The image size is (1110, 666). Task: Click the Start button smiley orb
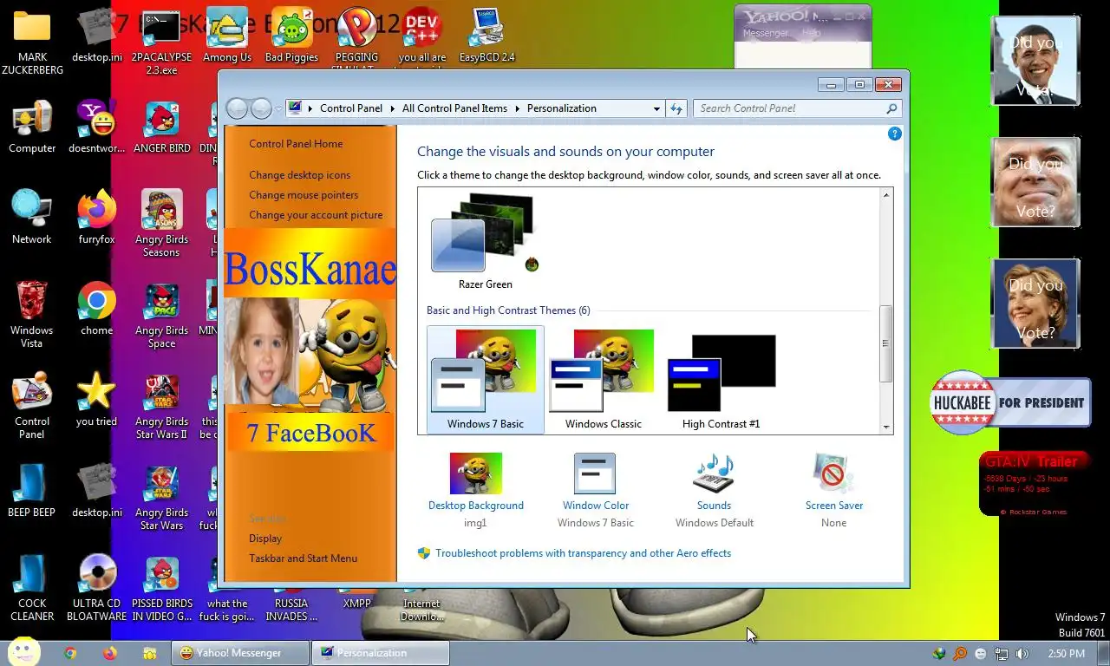point(23,652)
